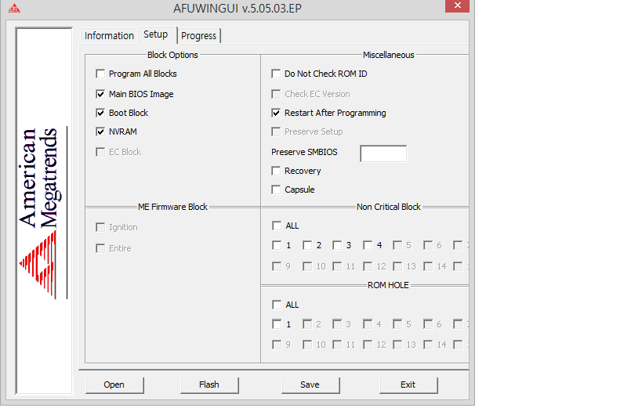Click the American Megatrends logo banner
This screenshot has height=408, width=642.
pos(44,211)
